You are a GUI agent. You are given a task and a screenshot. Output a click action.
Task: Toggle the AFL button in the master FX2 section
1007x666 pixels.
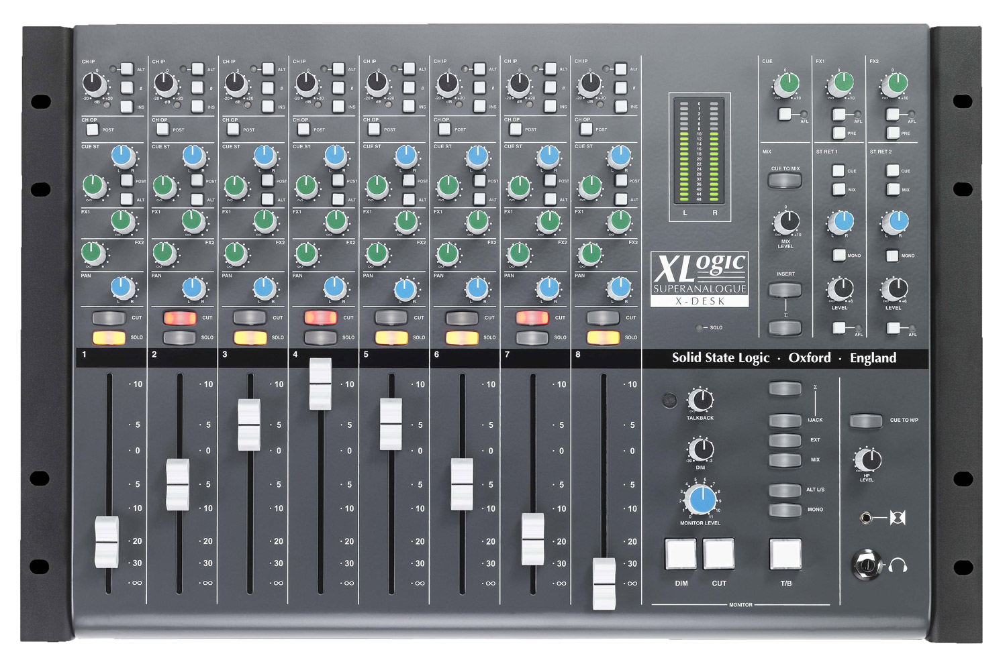893,115
